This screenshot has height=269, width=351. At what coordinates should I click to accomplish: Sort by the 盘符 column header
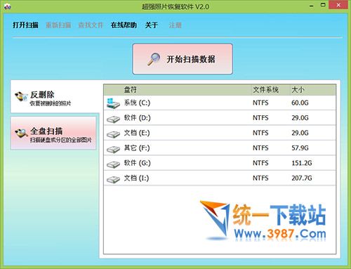coord(178,90)
